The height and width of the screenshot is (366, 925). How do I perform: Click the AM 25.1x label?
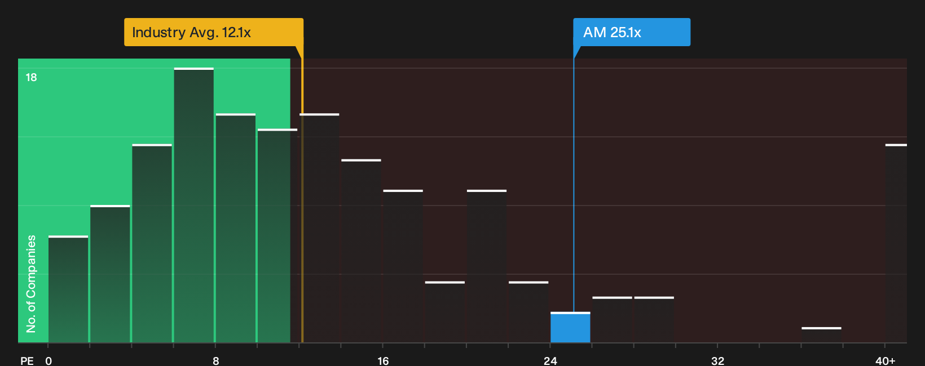(632, 32)
